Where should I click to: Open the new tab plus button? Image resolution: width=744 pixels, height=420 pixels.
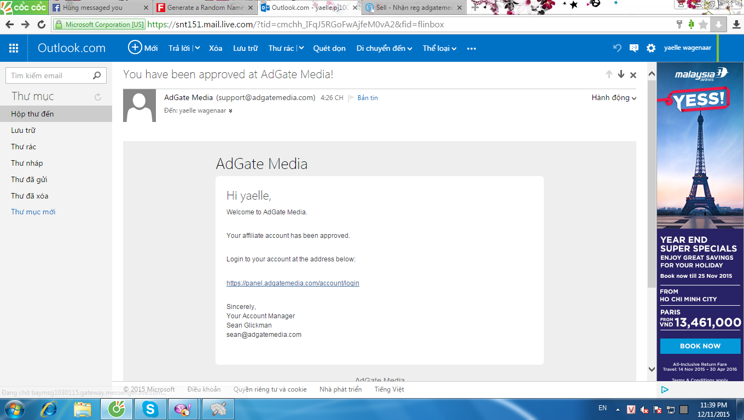coord(475,8)
